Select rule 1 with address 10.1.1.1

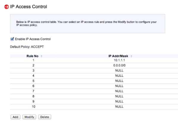coord(94,60)
